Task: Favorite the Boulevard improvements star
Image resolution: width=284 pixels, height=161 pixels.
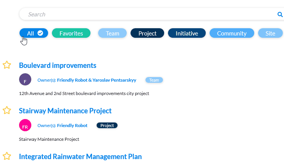Action: (7, 65)
